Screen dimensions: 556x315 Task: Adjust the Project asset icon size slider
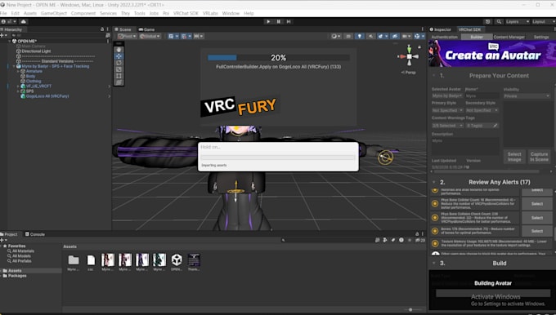click(410, 309)
